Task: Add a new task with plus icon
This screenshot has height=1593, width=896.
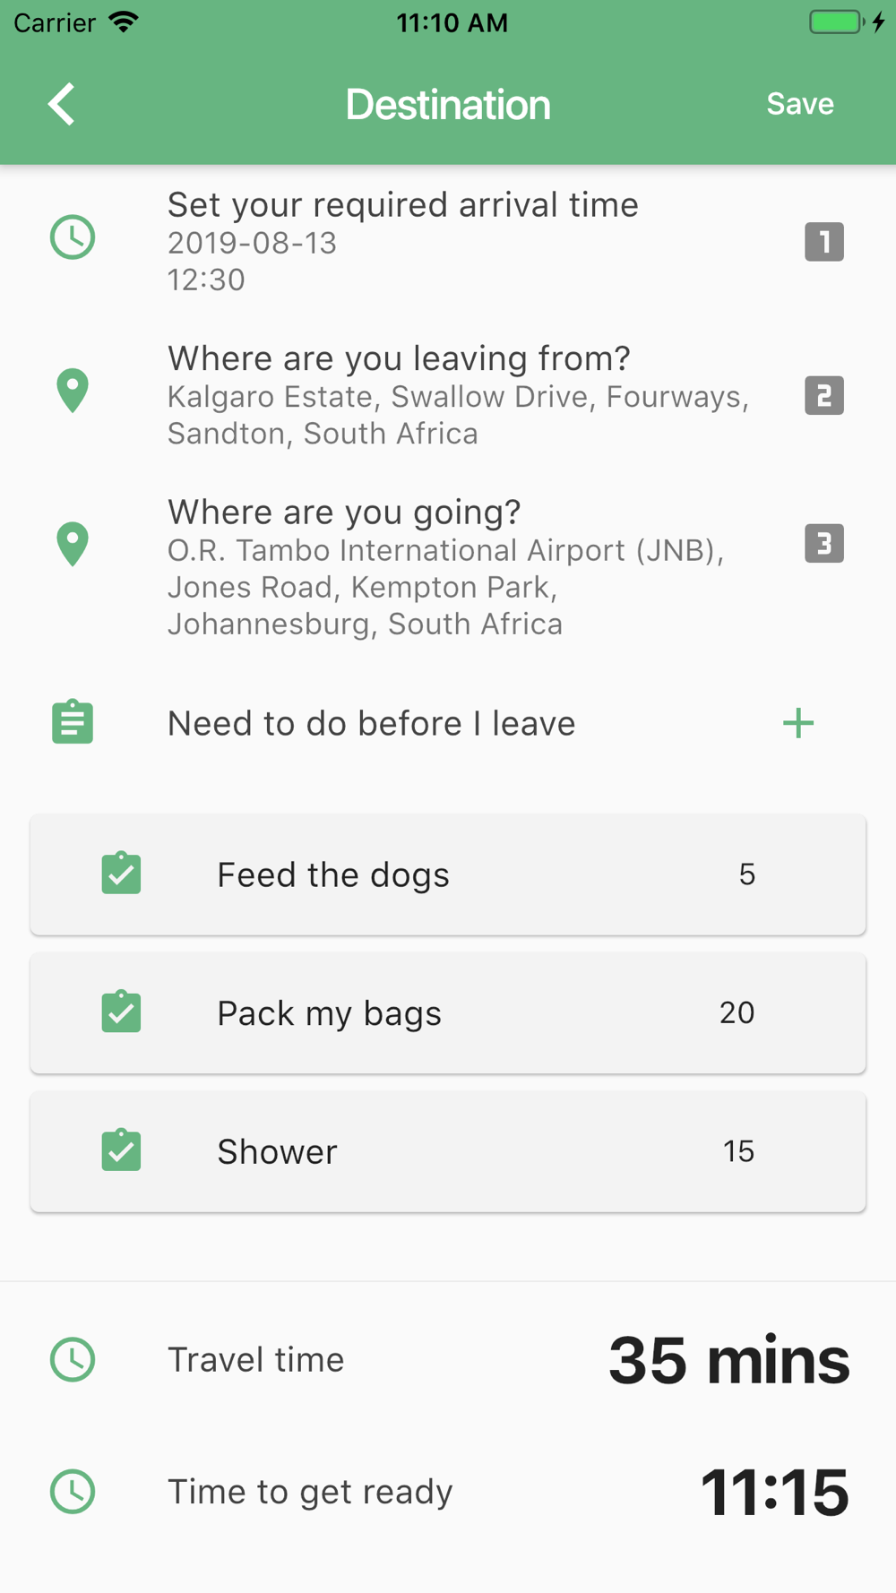Action: coord(797,723)
